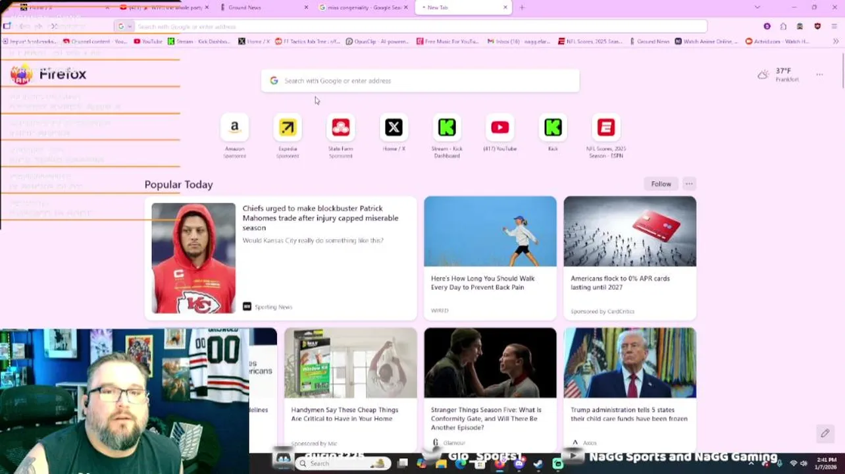Open a new tab with plus button

point(522,7)
